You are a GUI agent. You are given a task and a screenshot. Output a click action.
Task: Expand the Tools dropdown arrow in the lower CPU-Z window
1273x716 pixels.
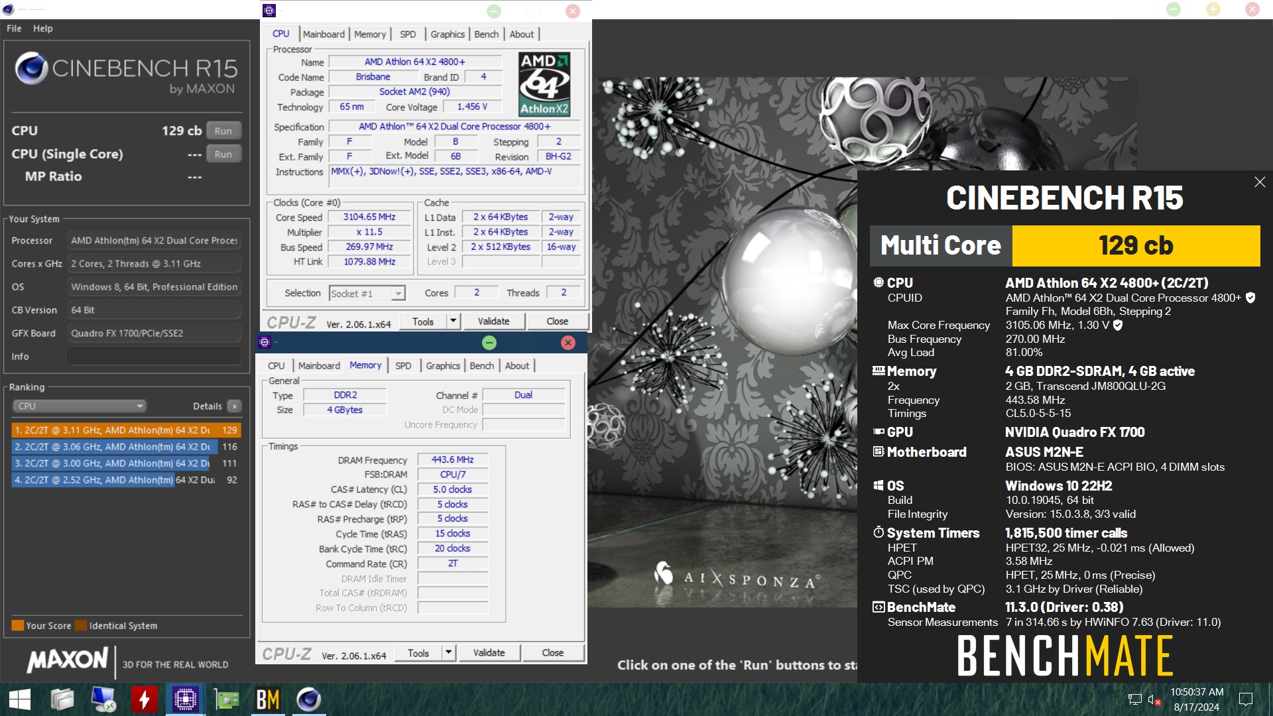[x=448, y=652]
